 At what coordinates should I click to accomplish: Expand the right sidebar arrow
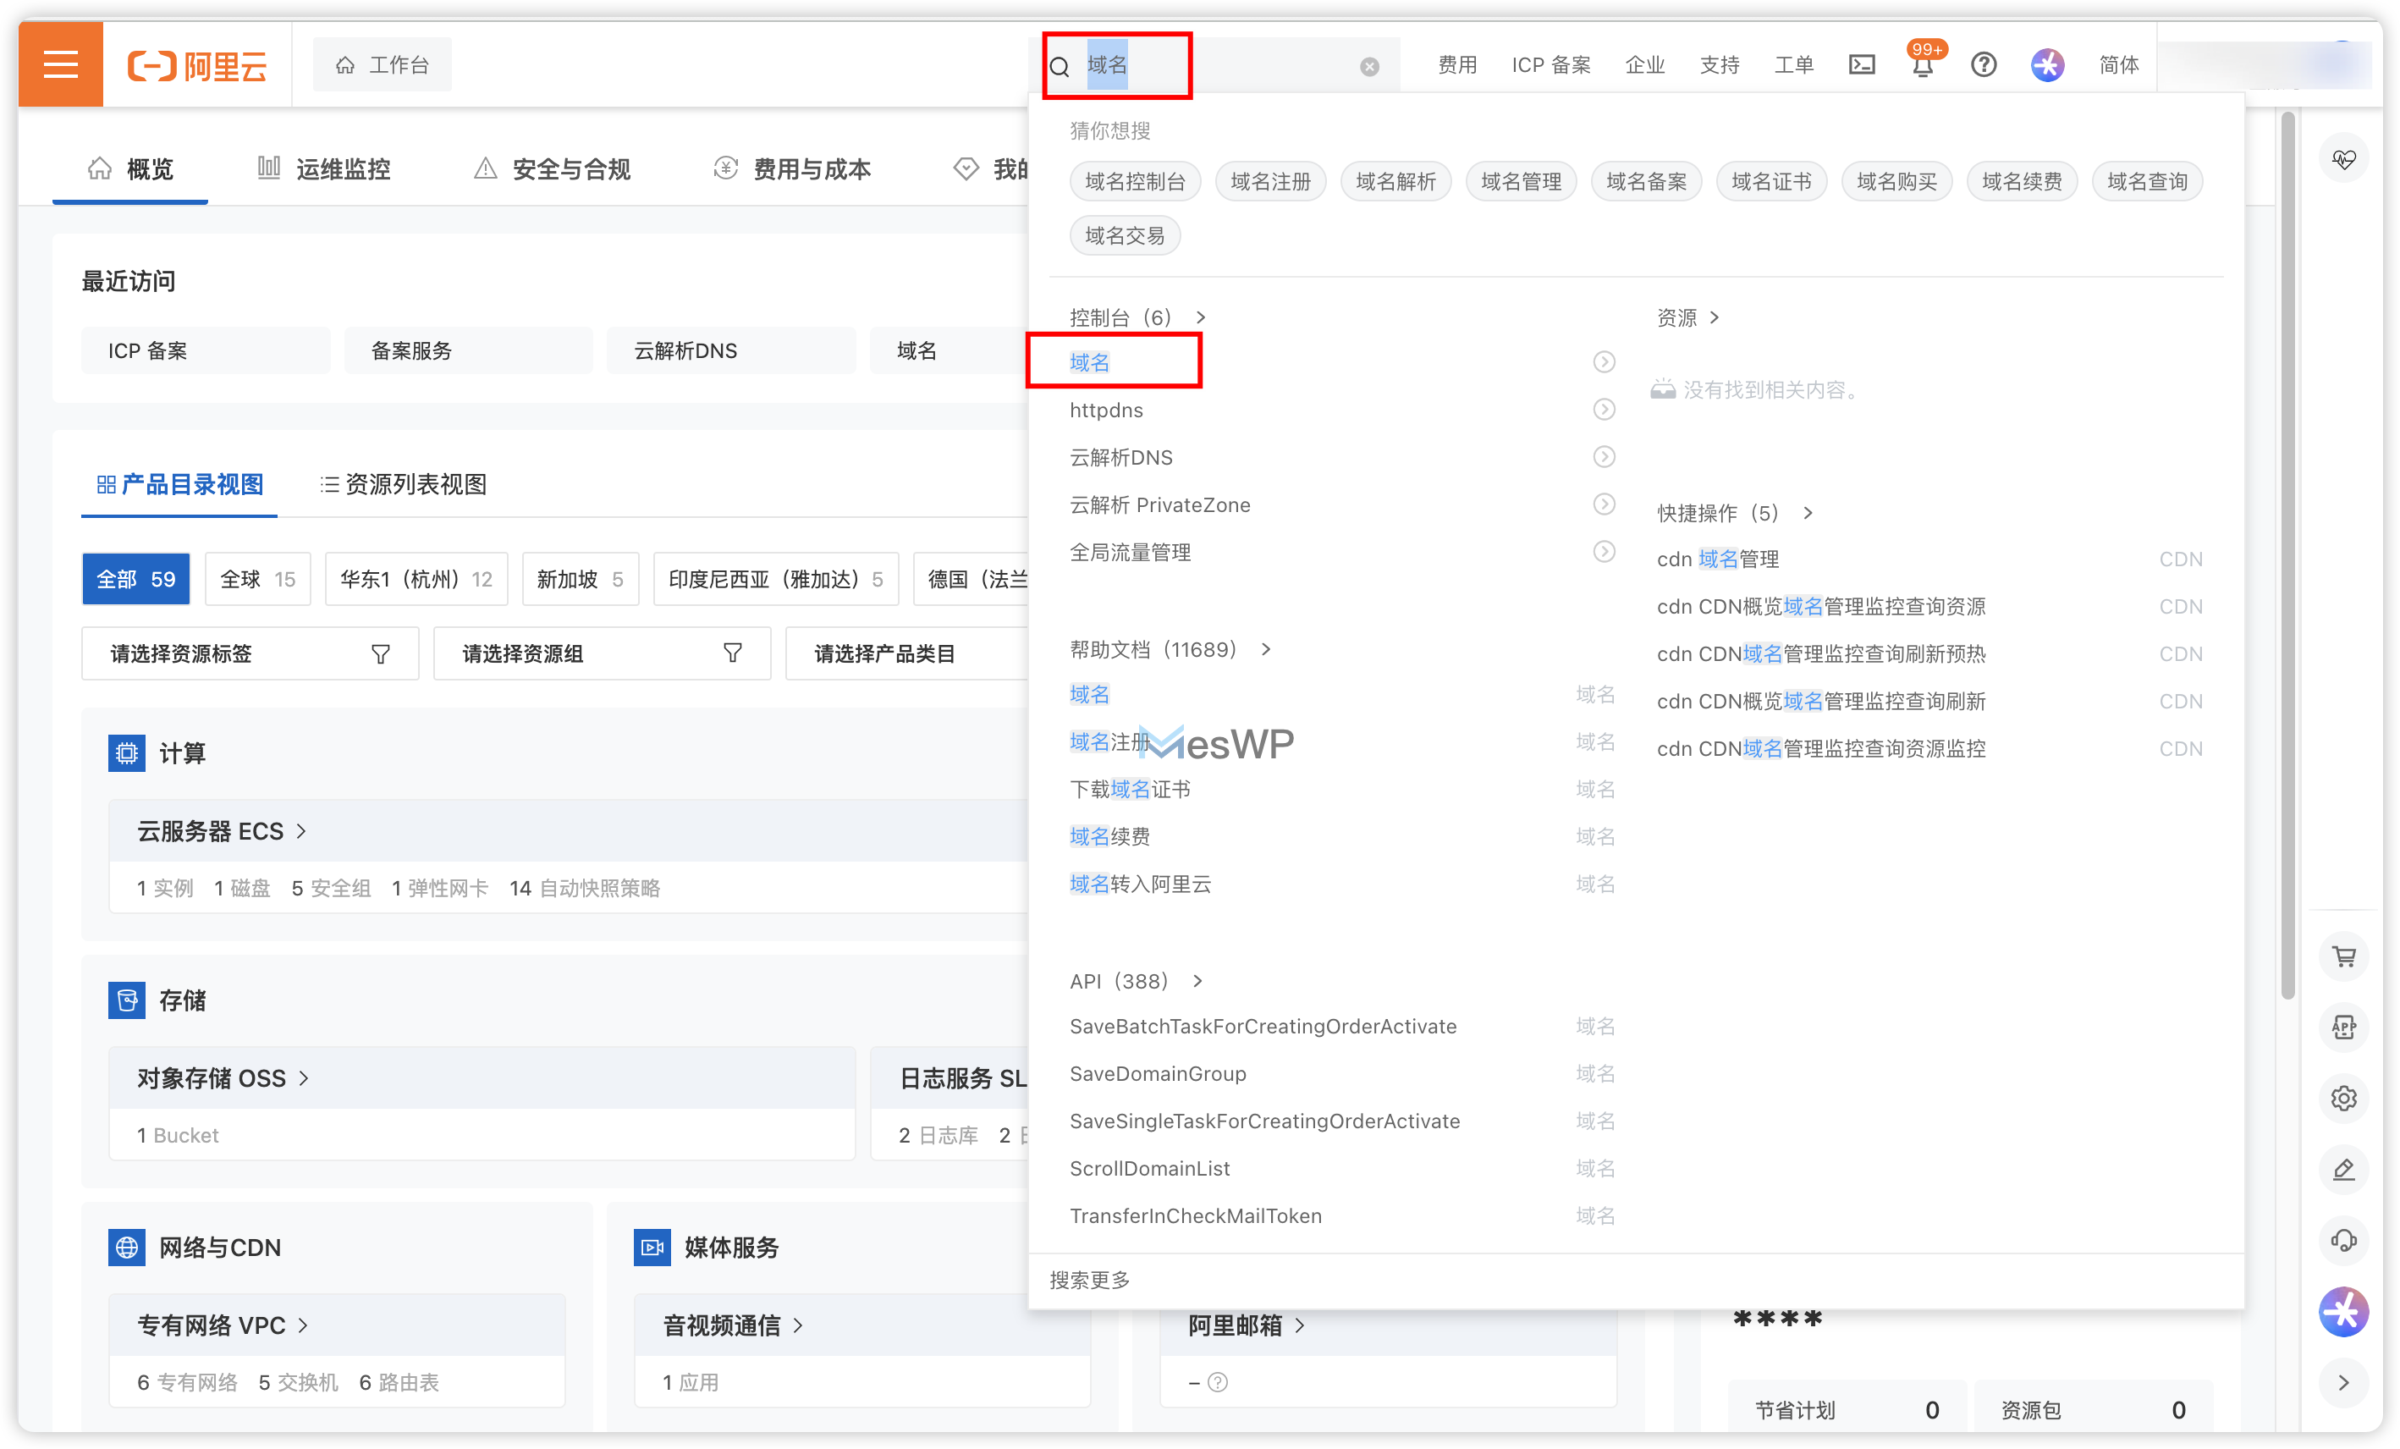pyautogui.click(x=2343, y=1383)
